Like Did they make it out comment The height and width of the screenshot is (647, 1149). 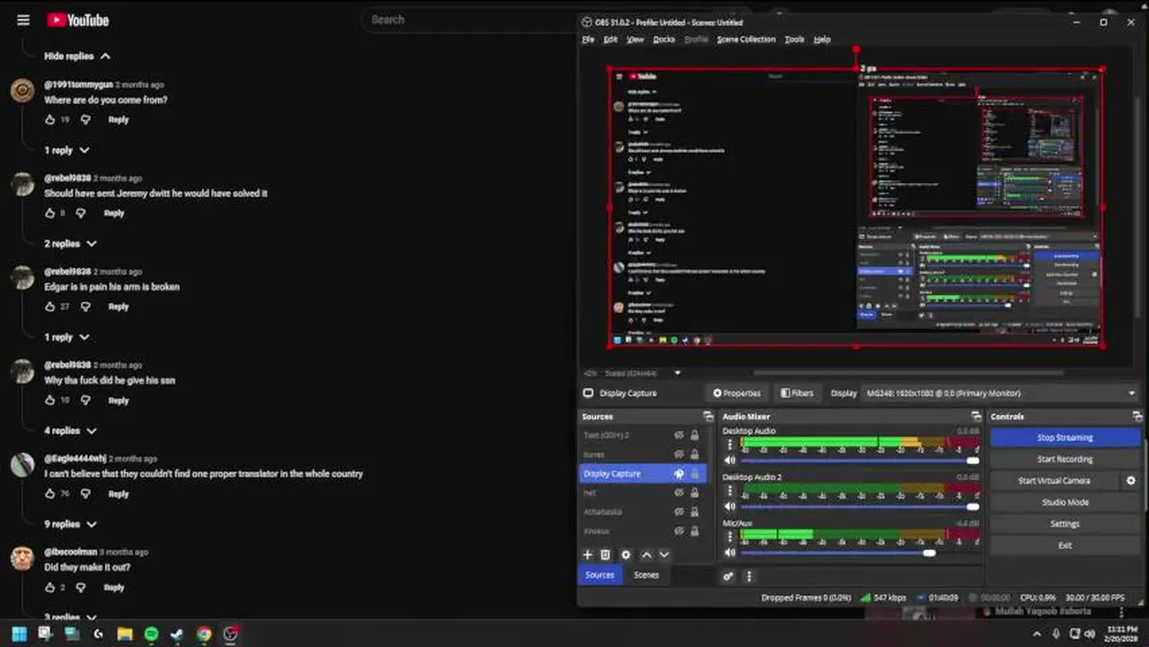[49, 587]
